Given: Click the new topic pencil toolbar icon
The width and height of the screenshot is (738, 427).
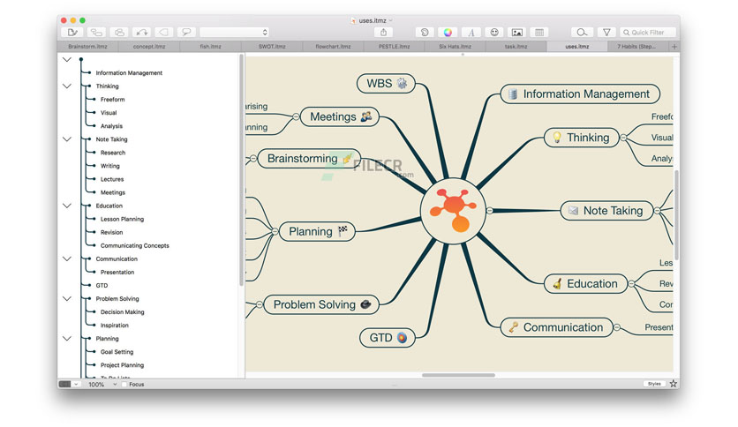Looking at the screenshot, I should [72, 32].
